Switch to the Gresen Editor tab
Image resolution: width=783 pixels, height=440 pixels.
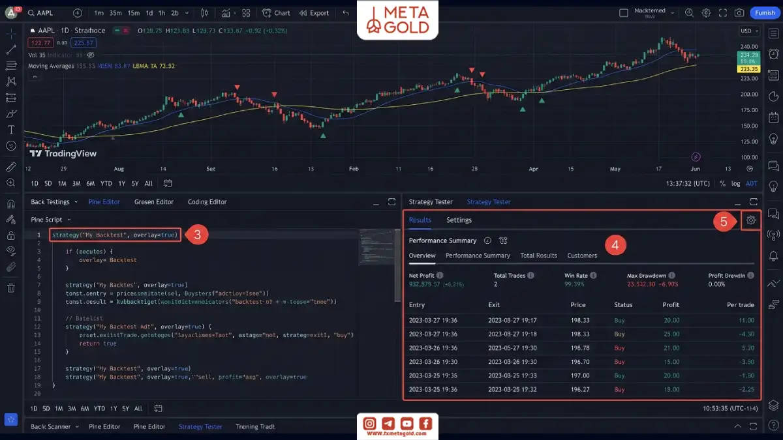[x=154, y=201]
